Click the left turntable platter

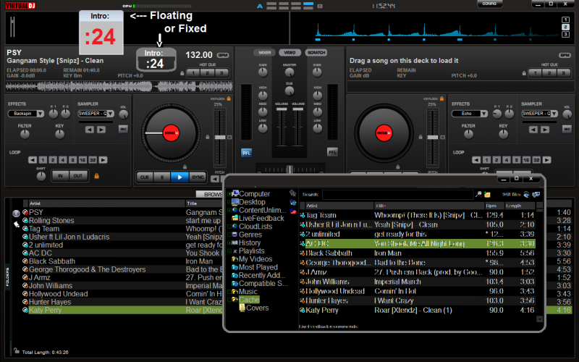point(171,133)
